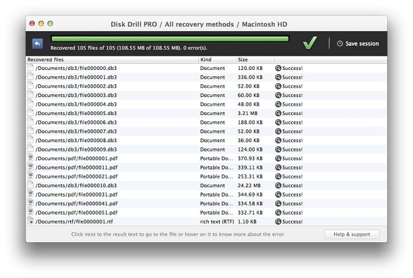The image size is (413, 278).
Task: Reveal file000004.db3 via magnifier icon
Action: click(x=278, y=104)
